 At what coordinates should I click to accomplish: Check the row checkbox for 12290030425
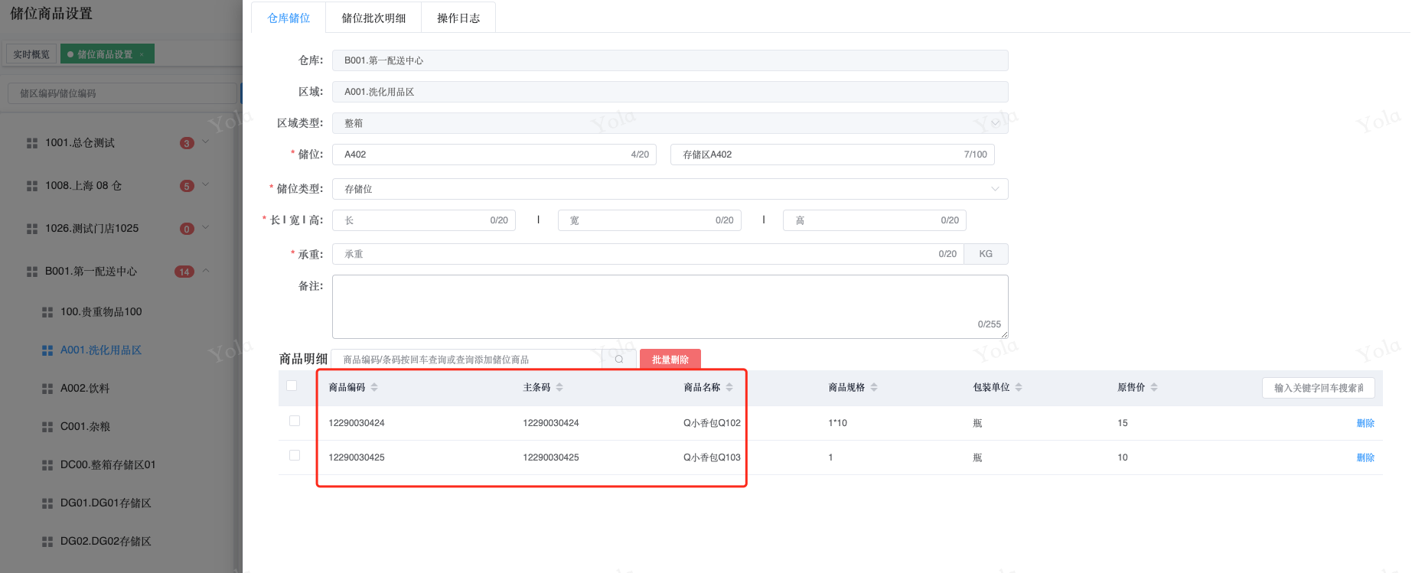tap(295, 455)
